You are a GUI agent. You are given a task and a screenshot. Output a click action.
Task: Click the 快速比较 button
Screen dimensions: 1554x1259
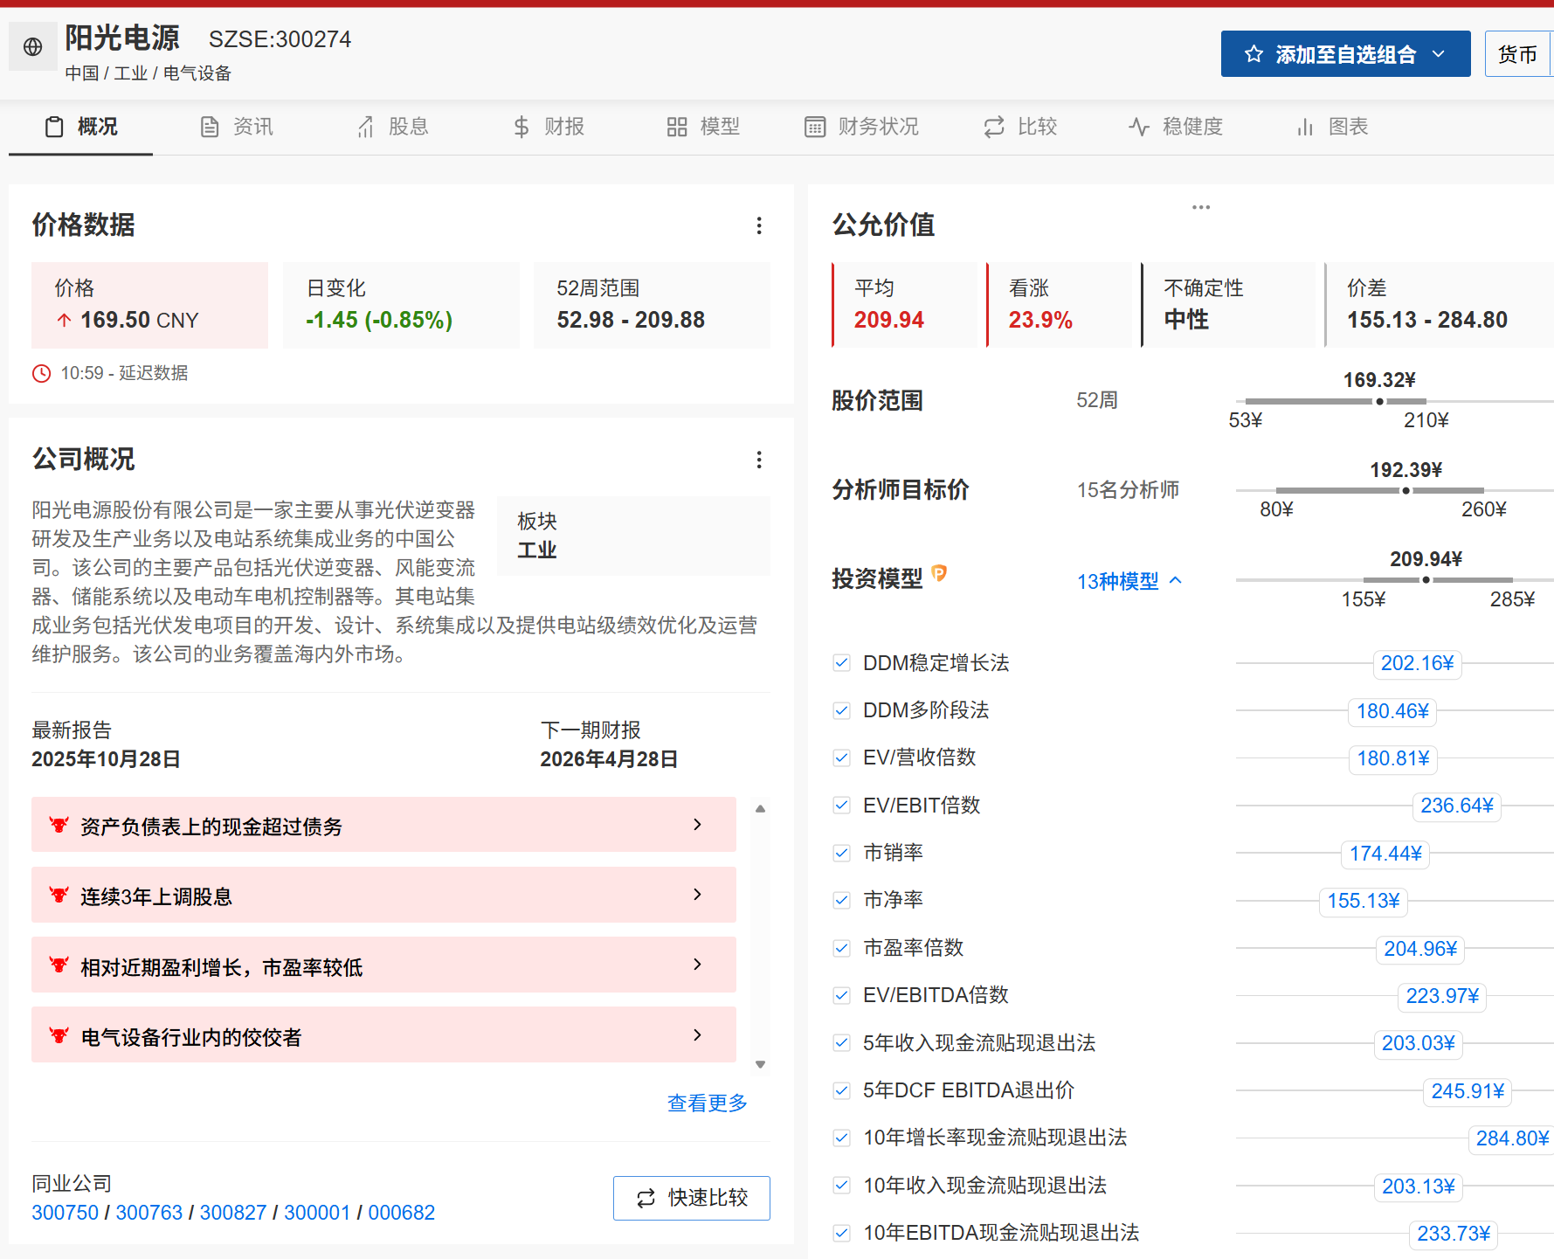(691, 1198)
